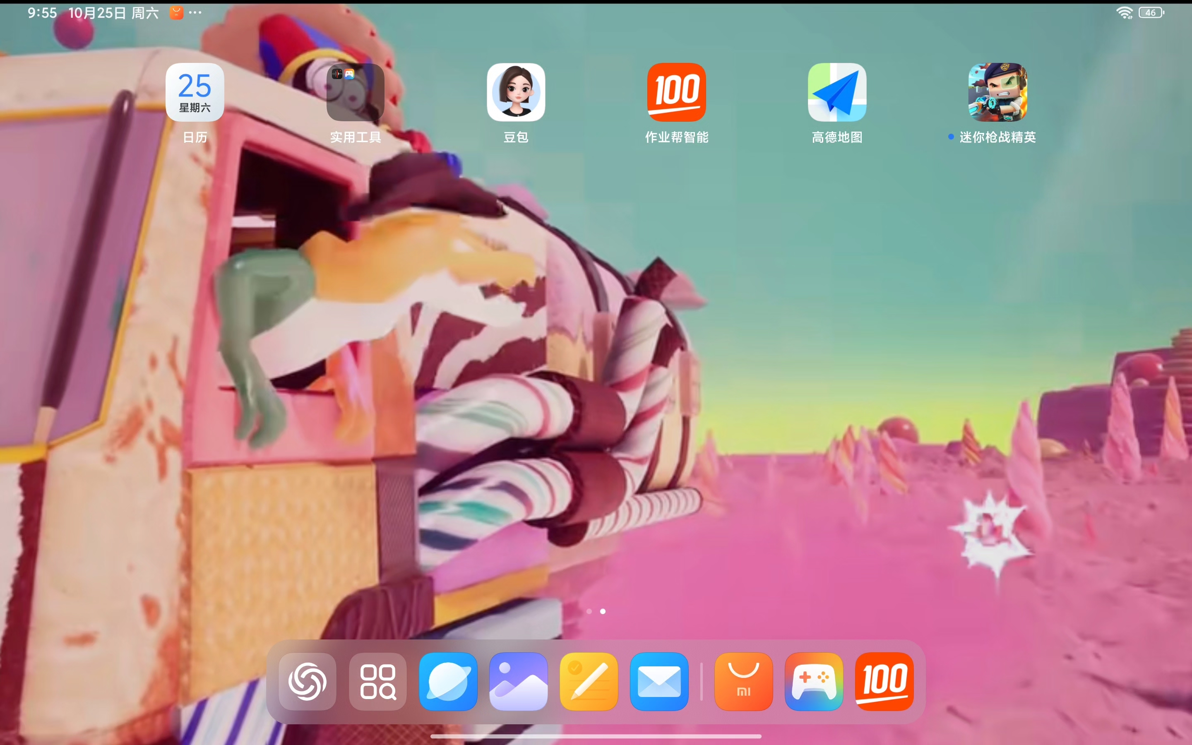This screenshot has height=745, width=1192.
Task: Open the yellow Notes app in dock
Action: coord(589,681)
